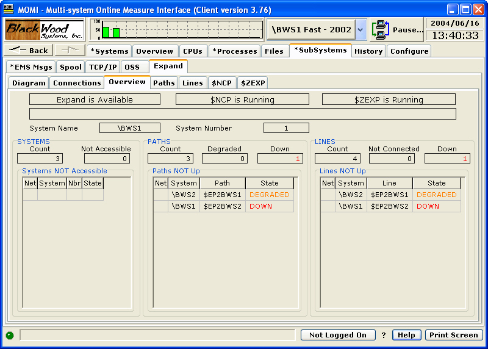The image size is (488, 349).
Task: Click the empty status message bar
Action: (157, 335)
